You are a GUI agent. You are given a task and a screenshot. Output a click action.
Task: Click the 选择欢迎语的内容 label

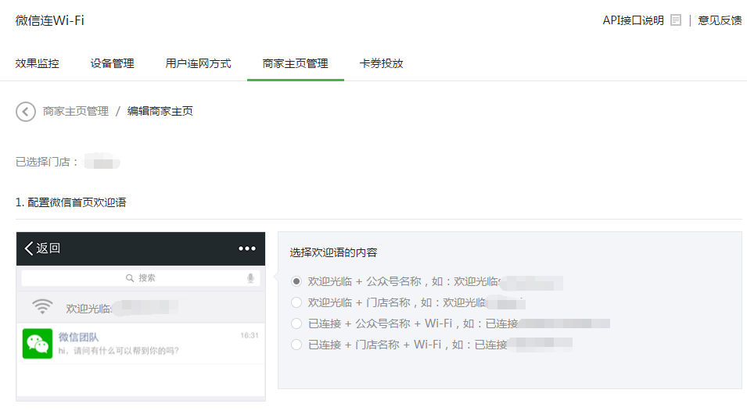pyautogui.click(x=333, y=252)
